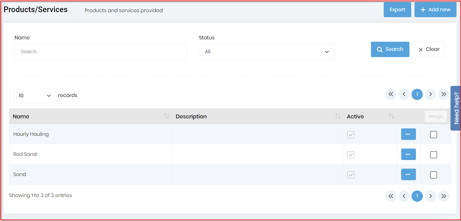
Task: Select the merge checkbox for Hourly Hauling
Action: pos(433,135)
